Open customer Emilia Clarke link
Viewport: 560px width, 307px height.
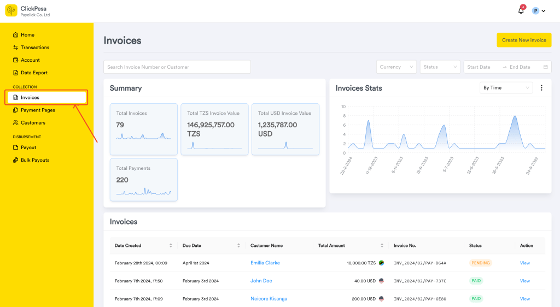pos(265,263)
